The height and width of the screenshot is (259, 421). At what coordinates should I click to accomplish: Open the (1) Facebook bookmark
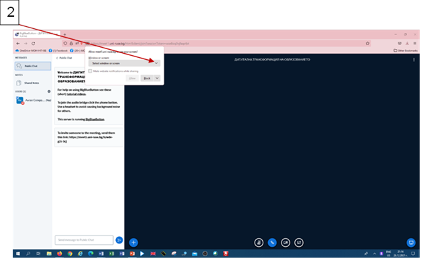click(58, 50)
